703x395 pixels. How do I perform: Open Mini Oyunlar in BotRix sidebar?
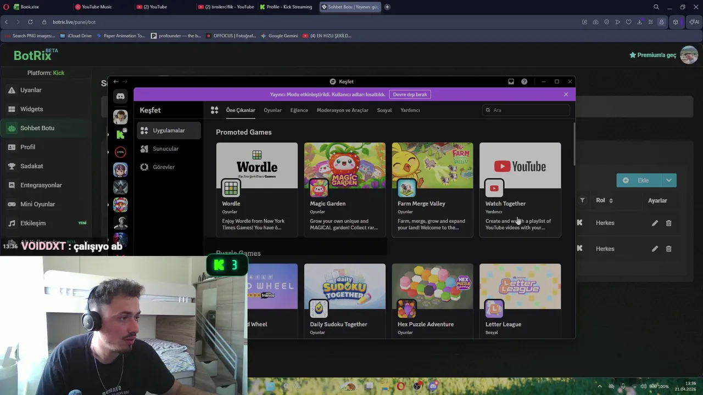[46, 204]
